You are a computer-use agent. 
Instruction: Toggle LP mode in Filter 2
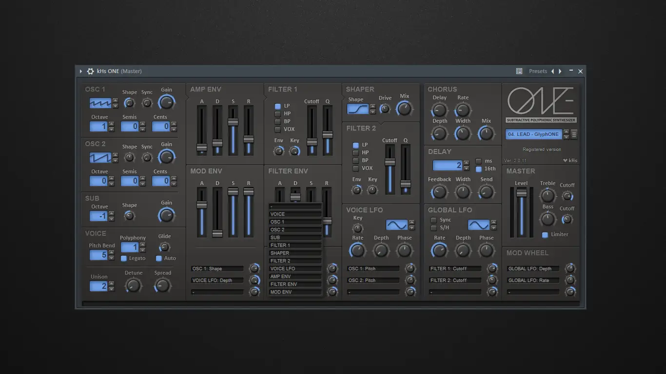[356, 145]
